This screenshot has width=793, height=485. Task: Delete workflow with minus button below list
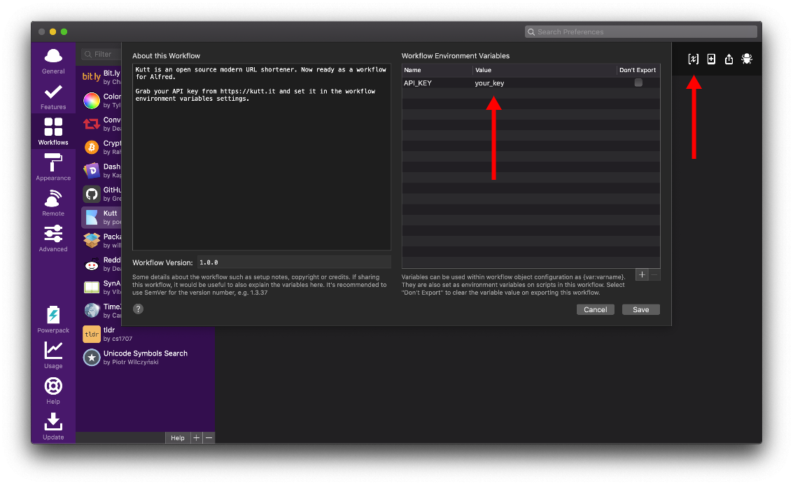click(x=209, y=437)
